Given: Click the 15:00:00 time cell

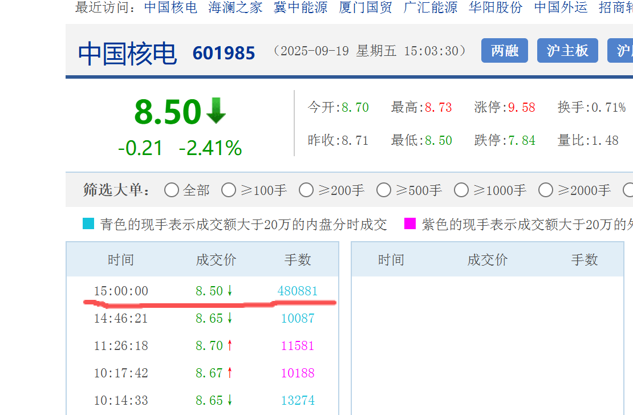Looking at the screenshot, I should tap(121, 291).
